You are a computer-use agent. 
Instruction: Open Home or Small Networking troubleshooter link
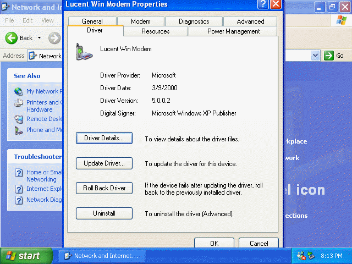44,175
